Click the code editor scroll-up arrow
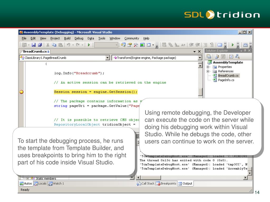 200,65
